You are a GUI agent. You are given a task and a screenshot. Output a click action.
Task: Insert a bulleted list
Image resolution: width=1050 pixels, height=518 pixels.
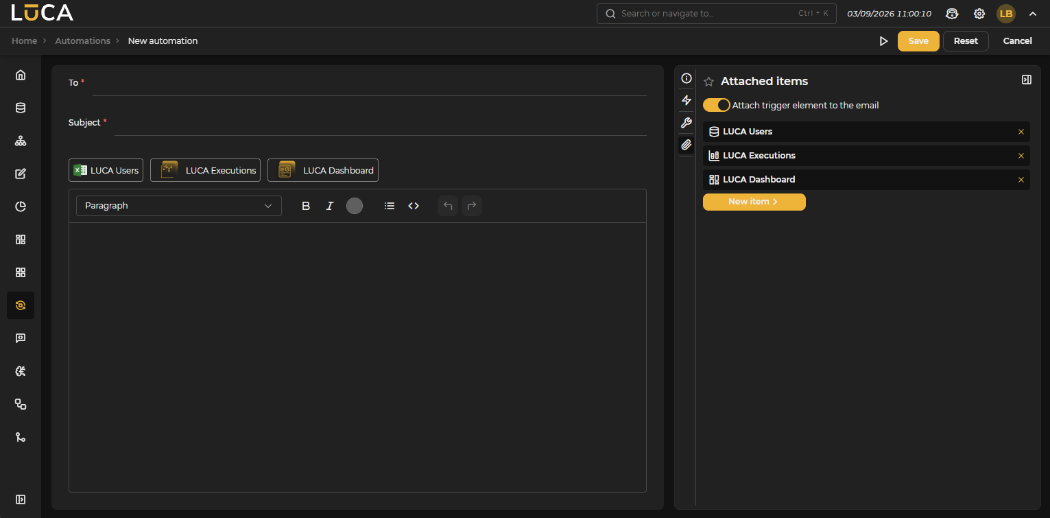click(390, 206)
